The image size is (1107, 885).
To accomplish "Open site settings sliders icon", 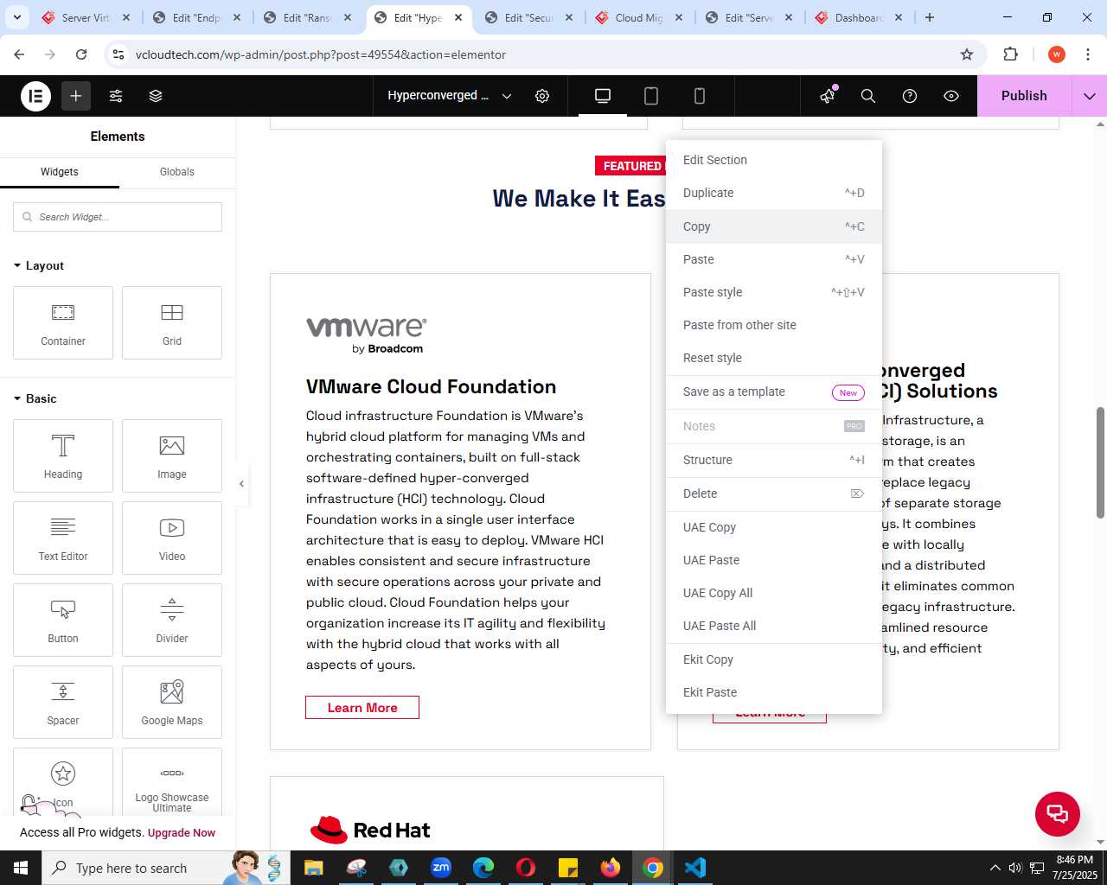I will click(116, 96).
